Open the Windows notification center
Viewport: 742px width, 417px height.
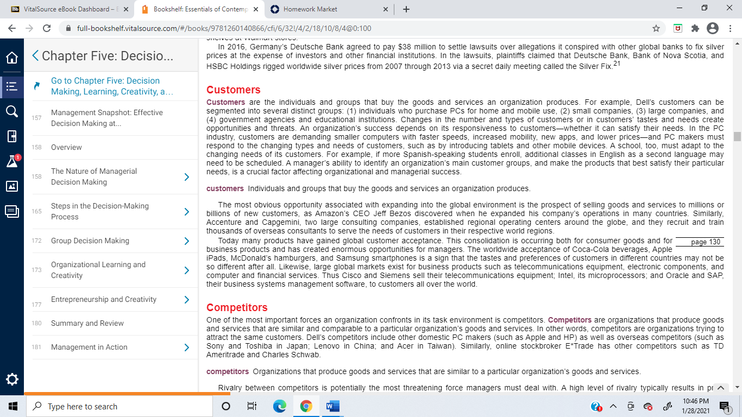tap(725, 406)
